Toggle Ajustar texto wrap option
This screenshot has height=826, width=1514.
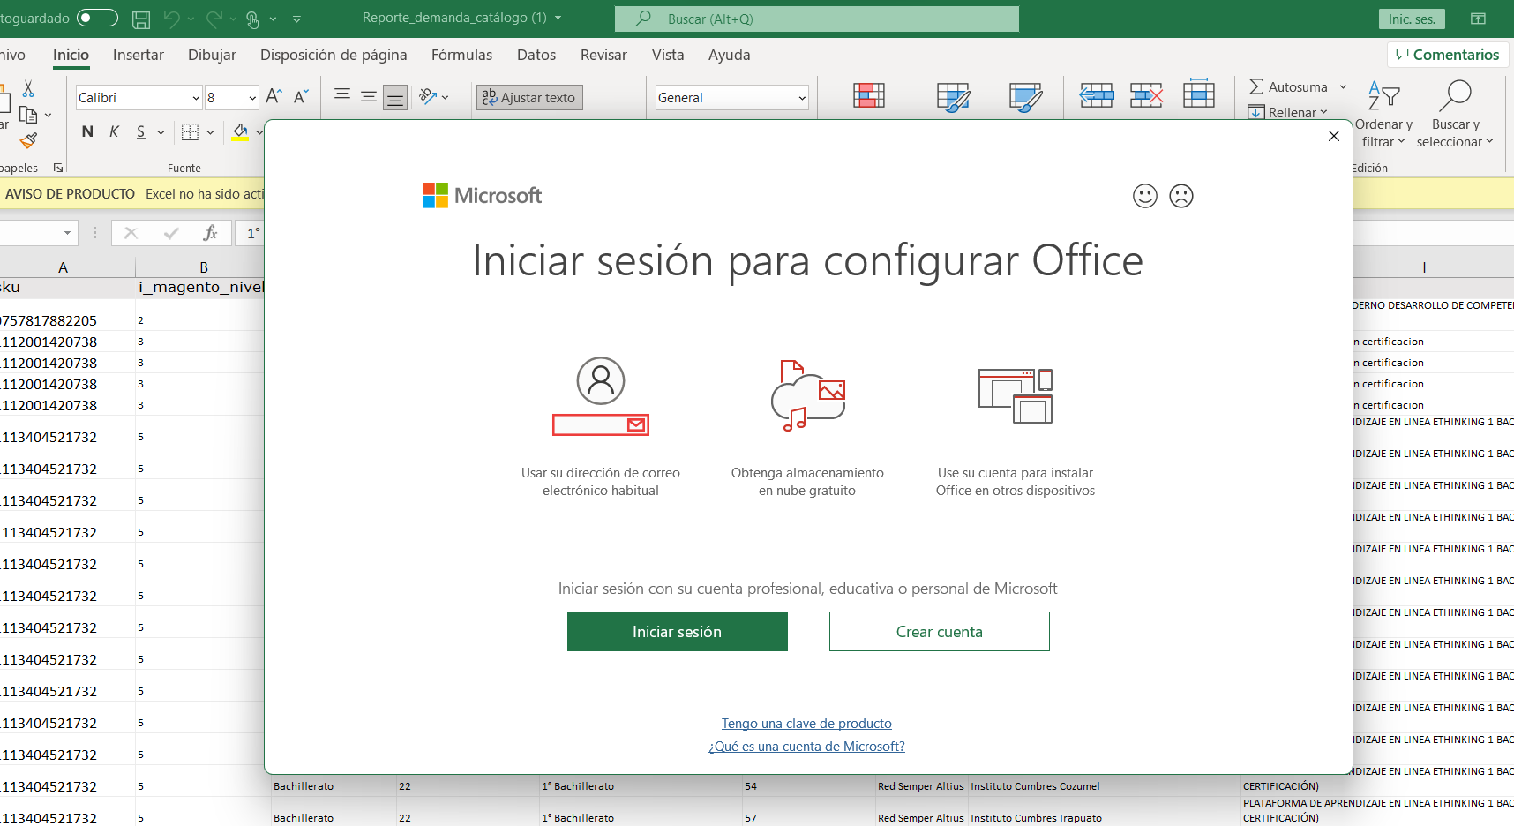tap(529, 97)
